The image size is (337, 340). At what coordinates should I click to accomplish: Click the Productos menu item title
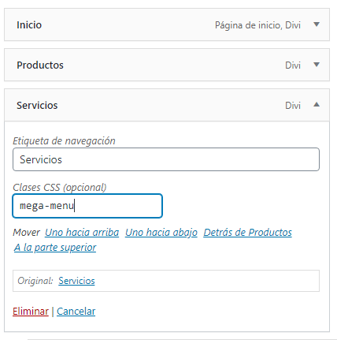(x=40, y=65)
